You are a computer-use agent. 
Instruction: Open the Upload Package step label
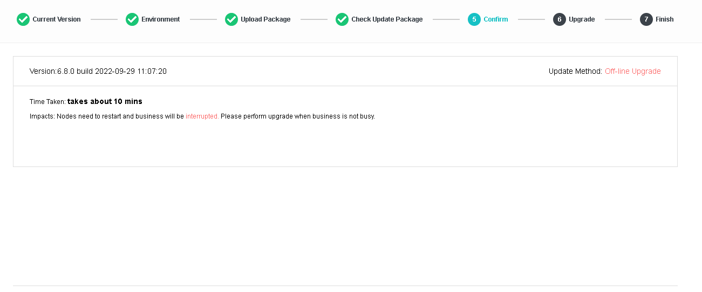(265, 19)
